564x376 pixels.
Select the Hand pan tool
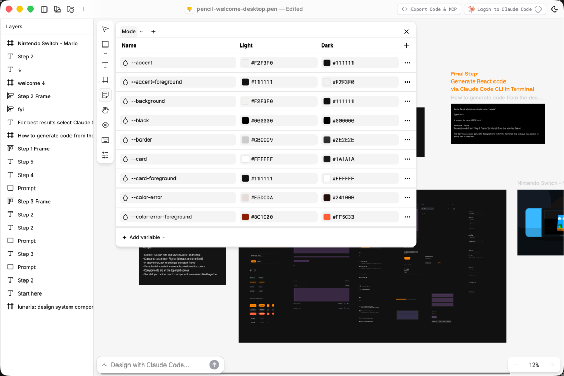(x=105, y=110)
